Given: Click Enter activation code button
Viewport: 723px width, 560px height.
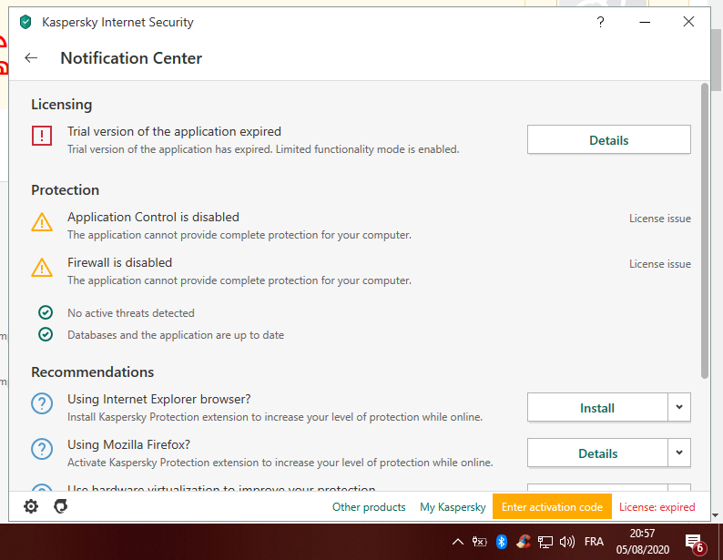Looking at the screenshot, I should click(x=552, y=506).
